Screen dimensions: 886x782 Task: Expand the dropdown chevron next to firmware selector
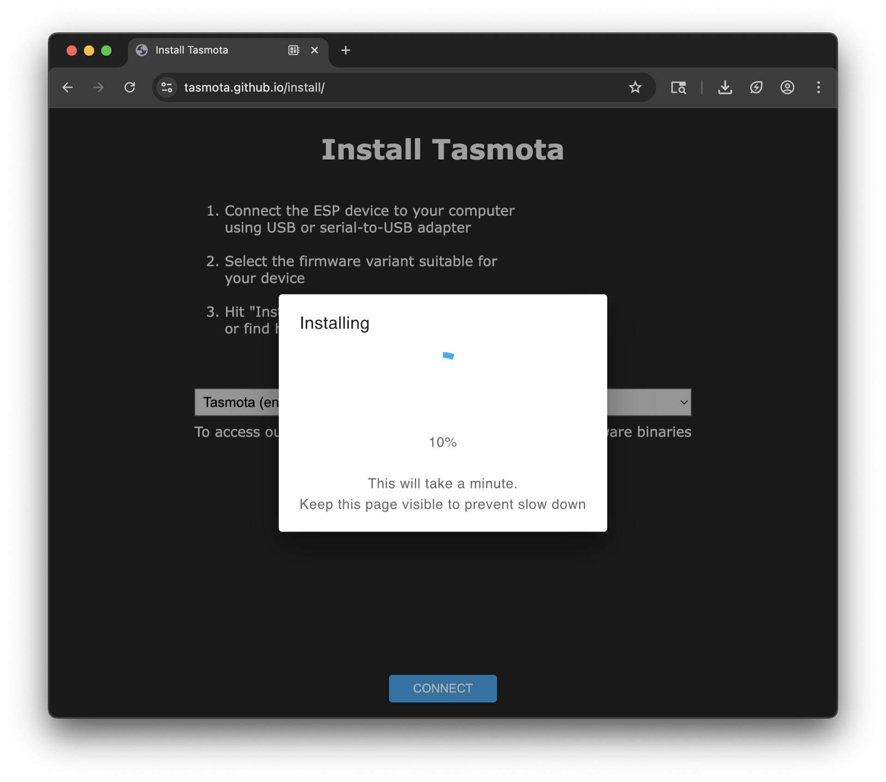coord(683,402)
